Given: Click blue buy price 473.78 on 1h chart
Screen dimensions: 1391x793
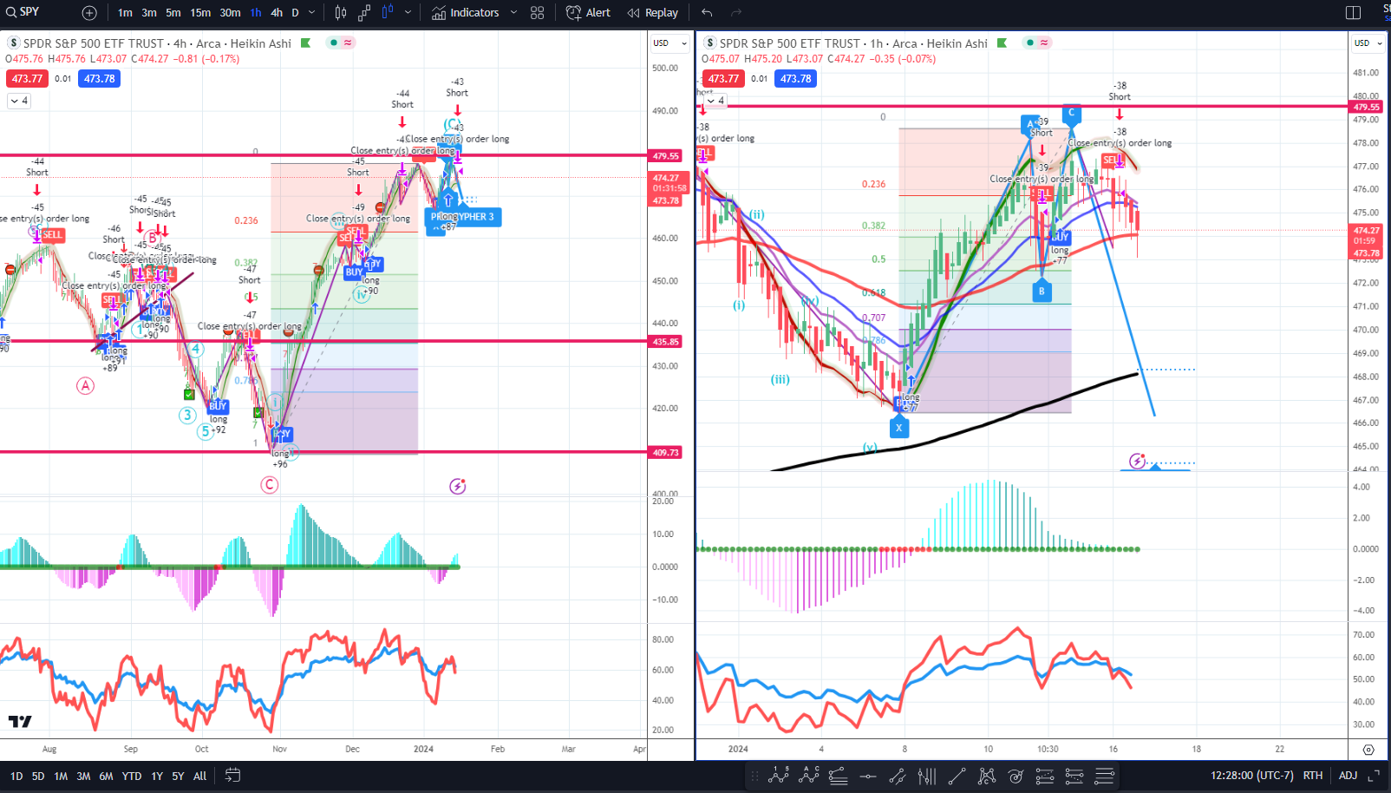Looking at the screenshot, I should pyautogui.click(x=796, y=78).
